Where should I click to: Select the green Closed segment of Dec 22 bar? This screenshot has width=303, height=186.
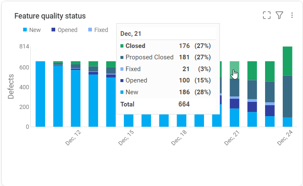pos(252,70)
